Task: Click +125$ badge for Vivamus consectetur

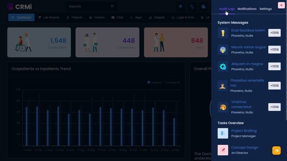Action: click(274, 107)
